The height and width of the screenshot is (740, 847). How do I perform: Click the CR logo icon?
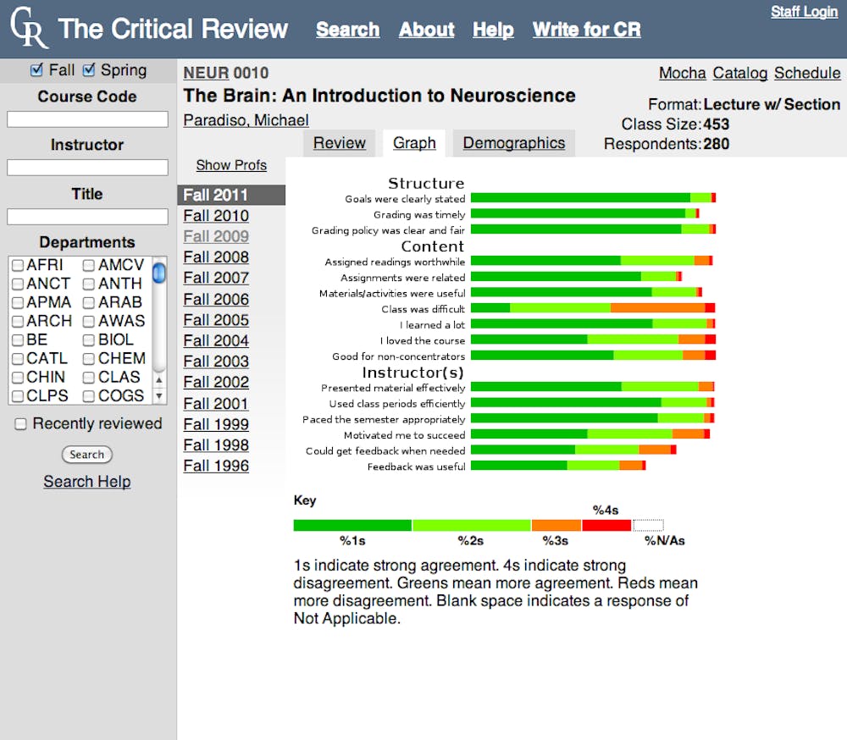click(x=29, y=29)
